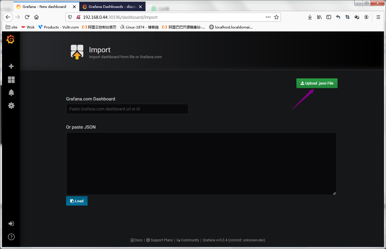Click the undo arrow toolbar icon
The image size is (386, 249).
coord(338,17)
